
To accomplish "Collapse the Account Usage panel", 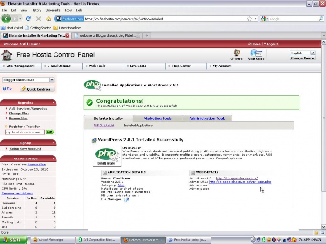I will [54, 158].
